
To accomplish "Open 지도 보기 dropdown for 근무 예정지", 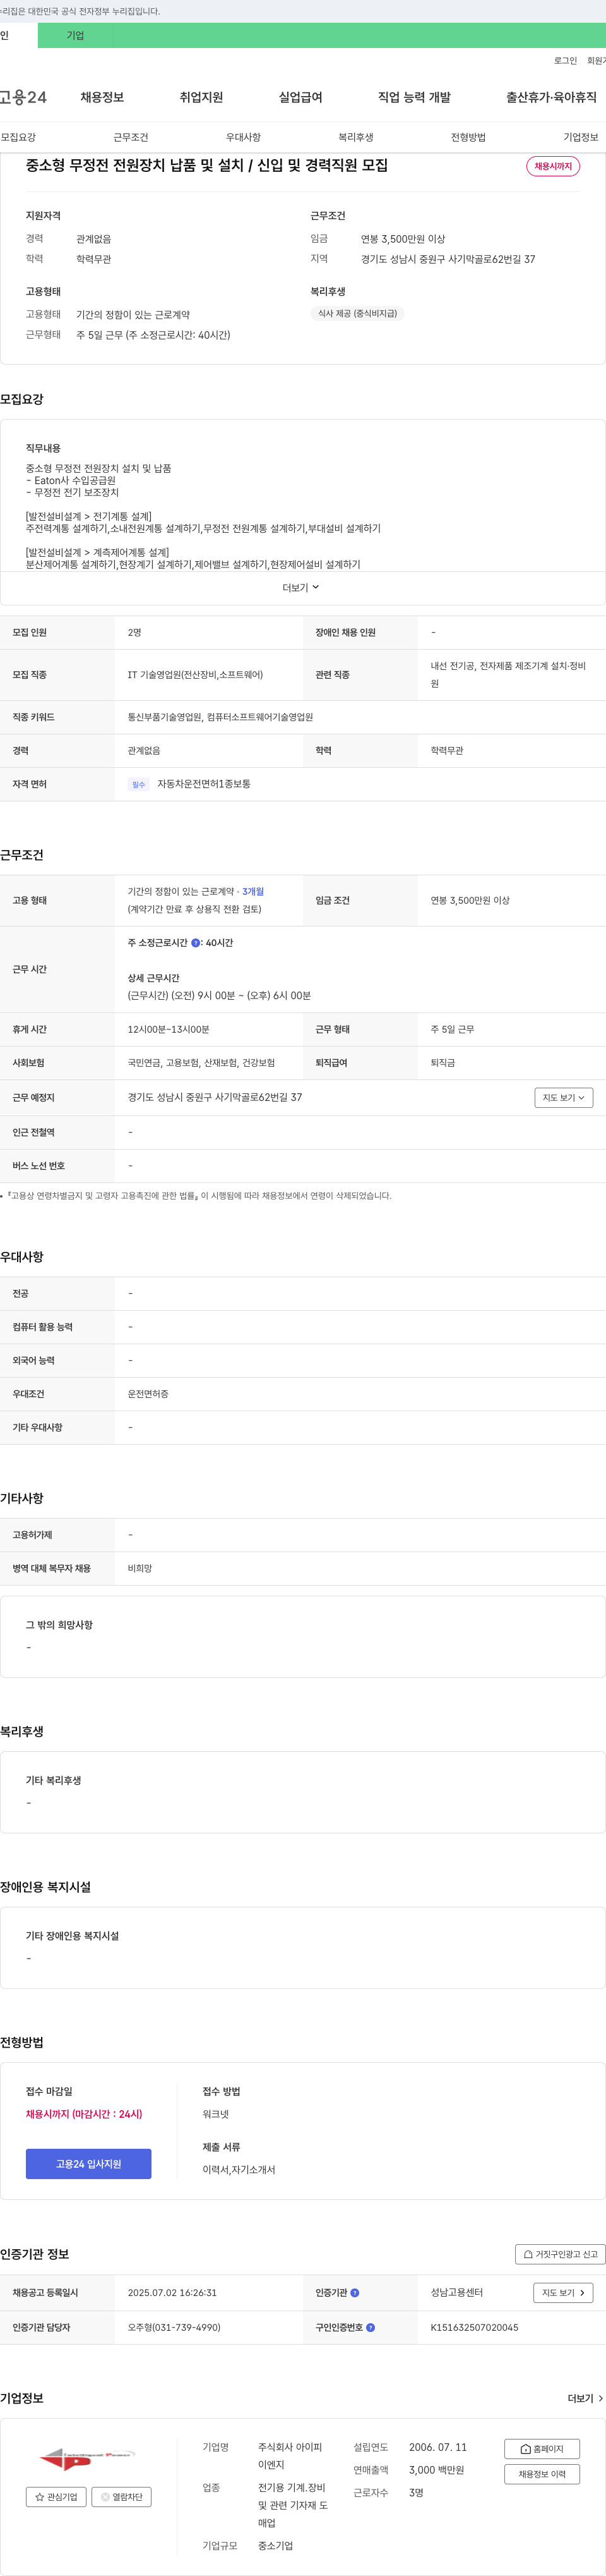I will point(564,1097).
